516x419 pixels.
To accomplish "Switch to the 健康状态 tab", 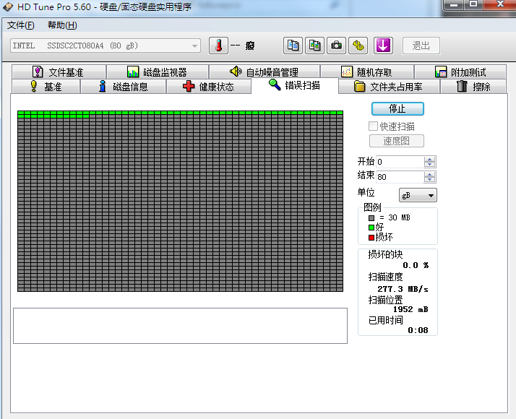I will coord(209,87).
